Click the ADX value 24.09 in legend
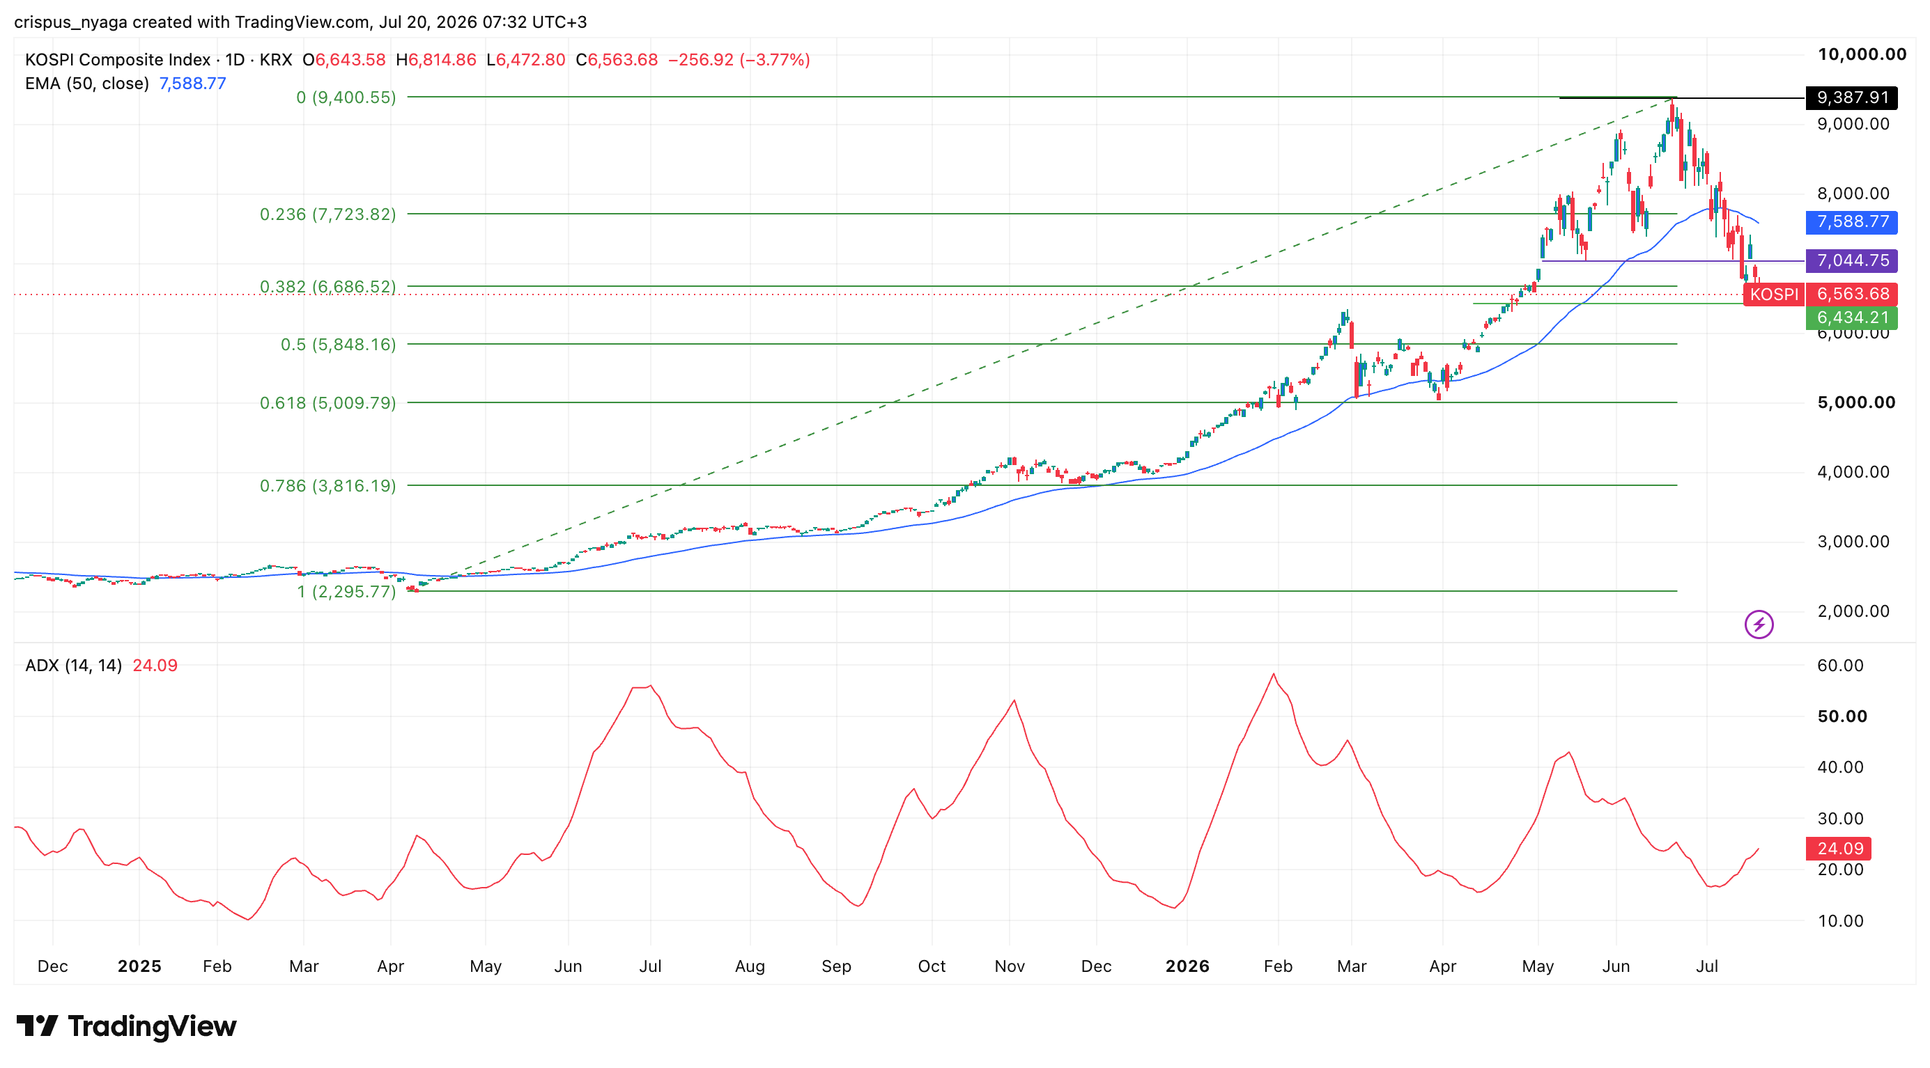 (x=155, y=666)
